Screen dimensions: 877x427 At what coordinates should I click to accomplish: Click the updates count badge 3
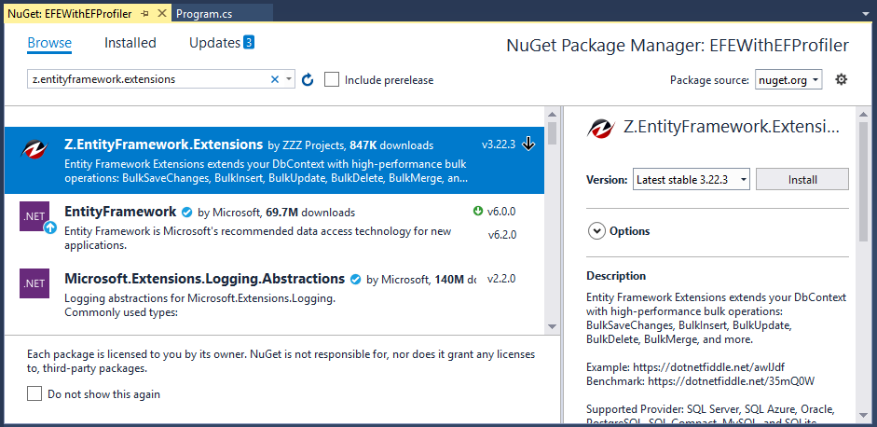(x=249, y=42)
